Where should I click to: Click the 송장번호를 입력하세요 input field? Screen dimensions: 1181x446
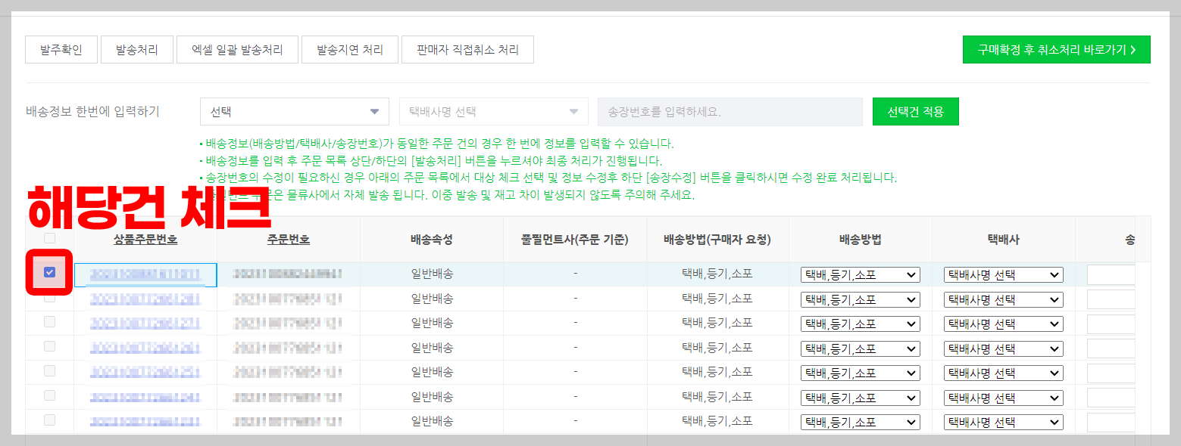(730, 110)
